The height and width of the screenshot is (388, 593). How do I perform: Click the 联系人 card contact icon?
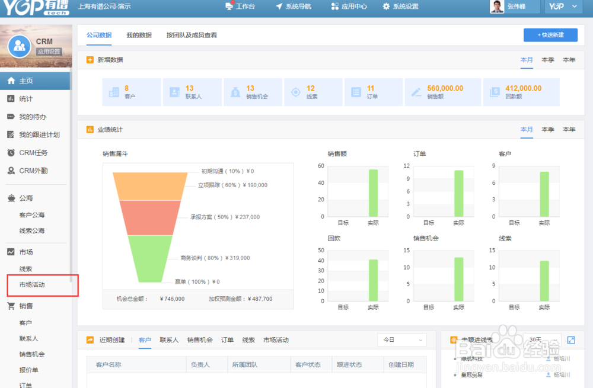pos(174,92)
